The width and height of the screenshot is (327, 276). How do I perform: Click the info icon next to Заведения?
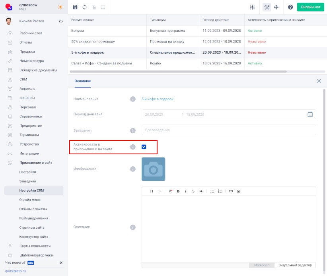pos(133,130)
